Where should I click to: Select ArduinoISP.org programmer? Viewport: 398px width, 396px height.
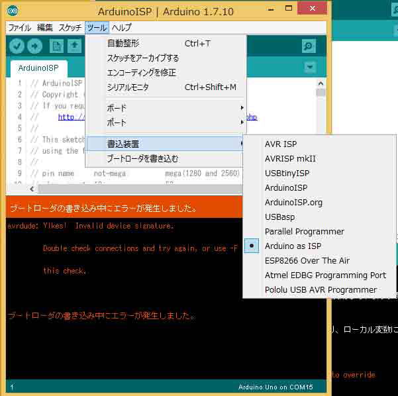319,203
